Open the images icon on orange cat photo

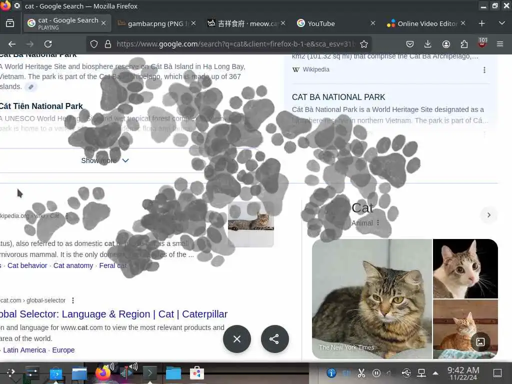480,342
